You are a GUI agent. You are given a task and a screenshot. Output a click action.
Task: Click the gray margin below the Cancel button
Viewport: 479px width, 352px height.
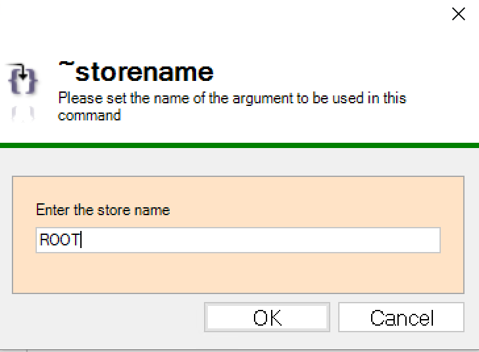point(401,341)
